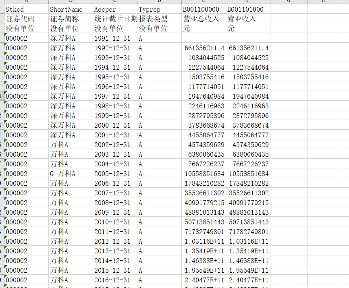The image size is (349, 288).
Task: Click 2.40477E+11 in the 营业收入 column
Action: (248, 280)
